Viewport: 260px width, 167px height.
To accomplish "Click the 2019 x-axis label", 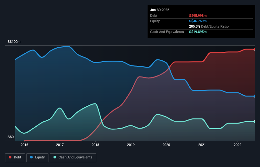I will (131, 145).
